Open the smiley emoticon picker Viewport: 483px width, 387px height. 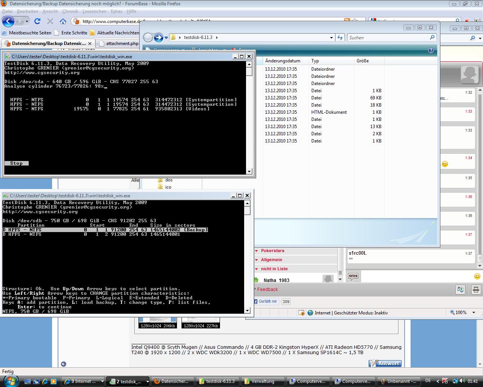pyautogui.click(x=477, y=276)
